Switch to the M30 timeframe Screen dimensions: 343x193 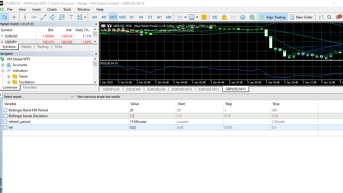pos(122,17)
